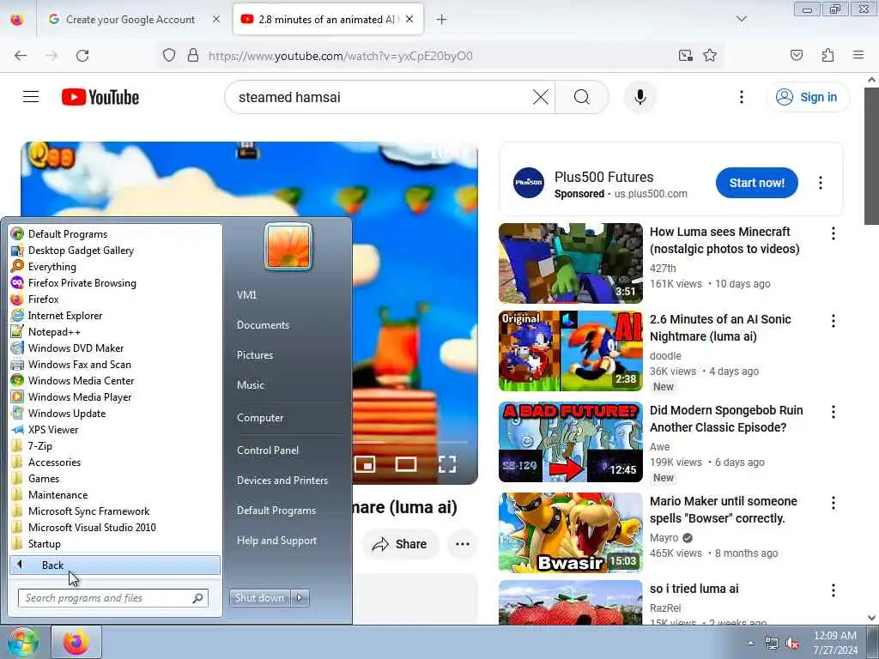Viewport: 879px width, 659px height.
Task: Launch Notepad++ from Start menu
Action: (115, 332)
